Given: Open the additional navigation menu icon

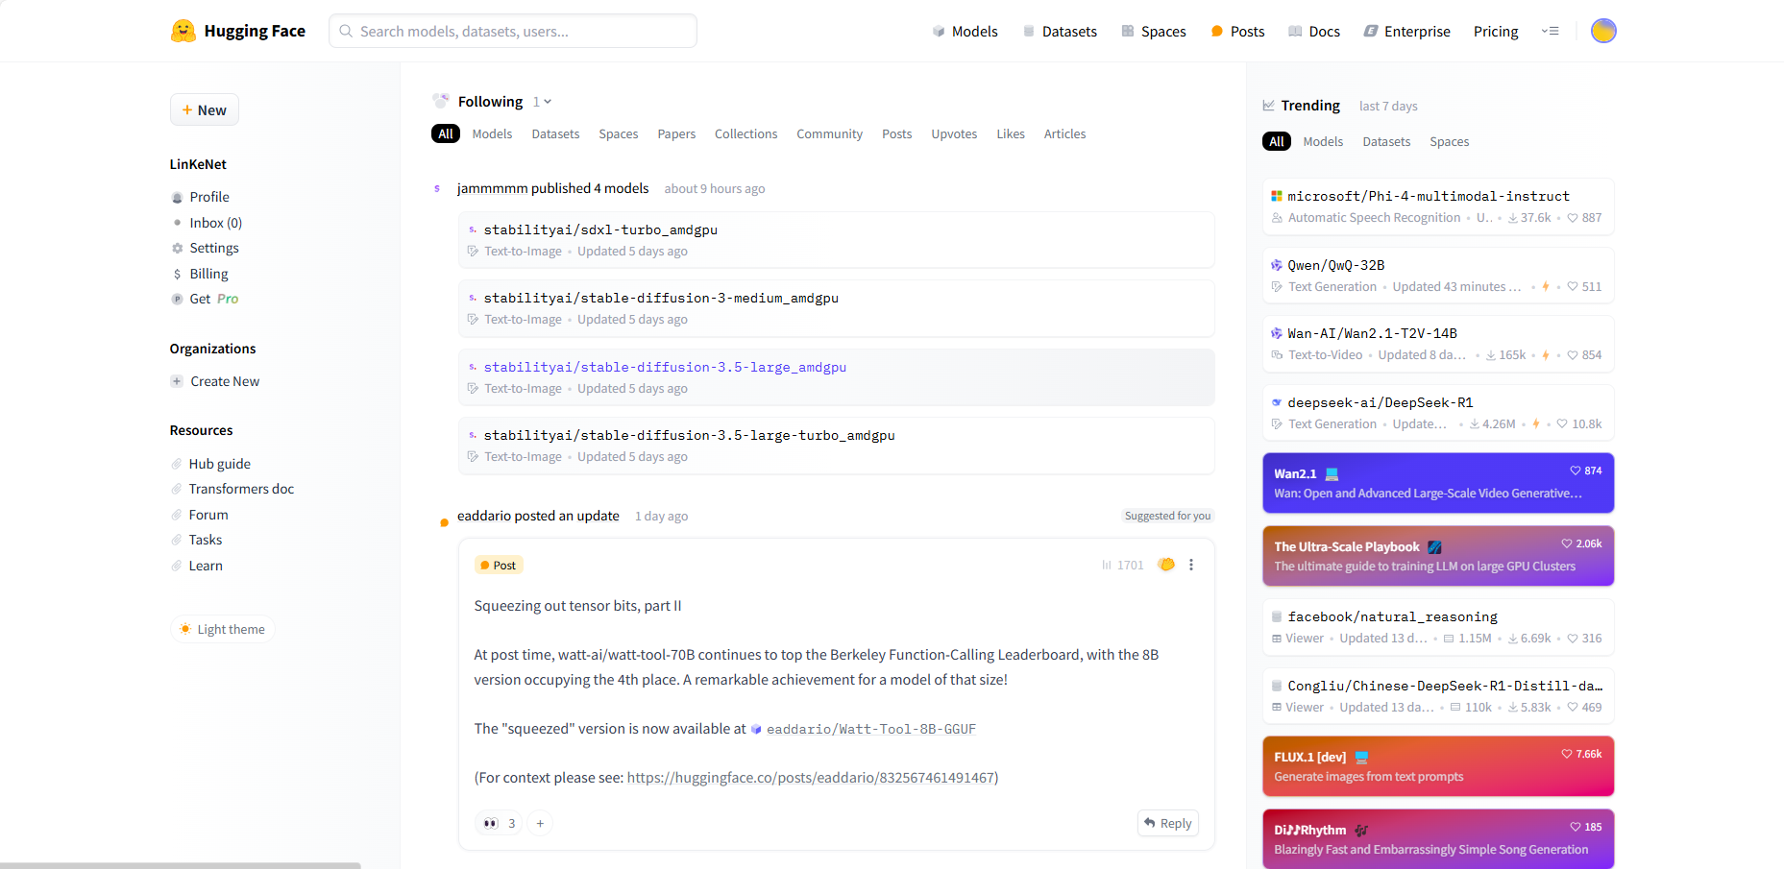Looking at the screenshot, I should click(1550, 31).
